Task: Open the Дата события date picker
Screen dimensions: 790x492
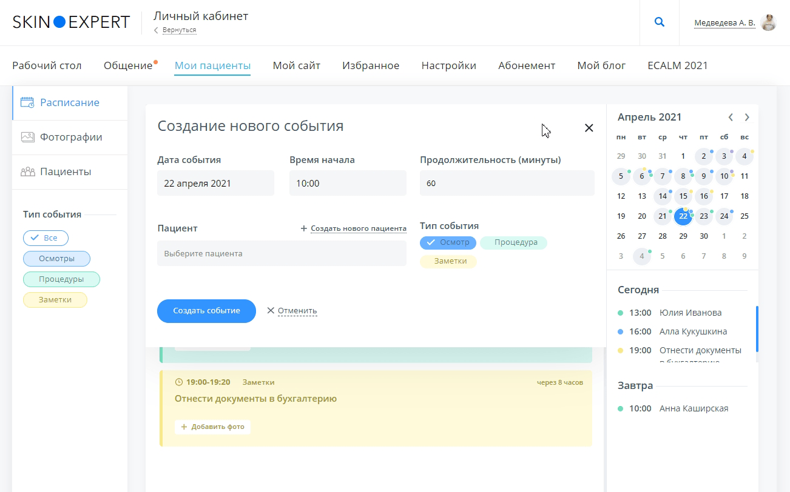Action: (x=215, y=183)
